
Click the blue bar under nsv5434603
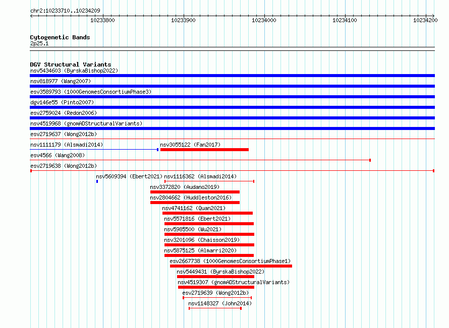click(232, 76)
